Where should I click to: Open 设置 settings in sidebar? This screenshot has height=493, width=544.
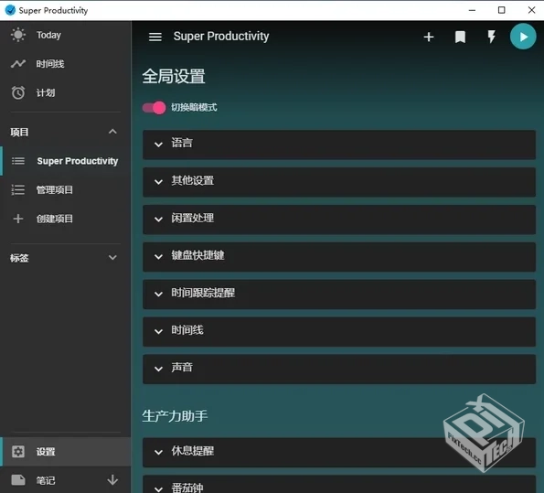point(65,452)
